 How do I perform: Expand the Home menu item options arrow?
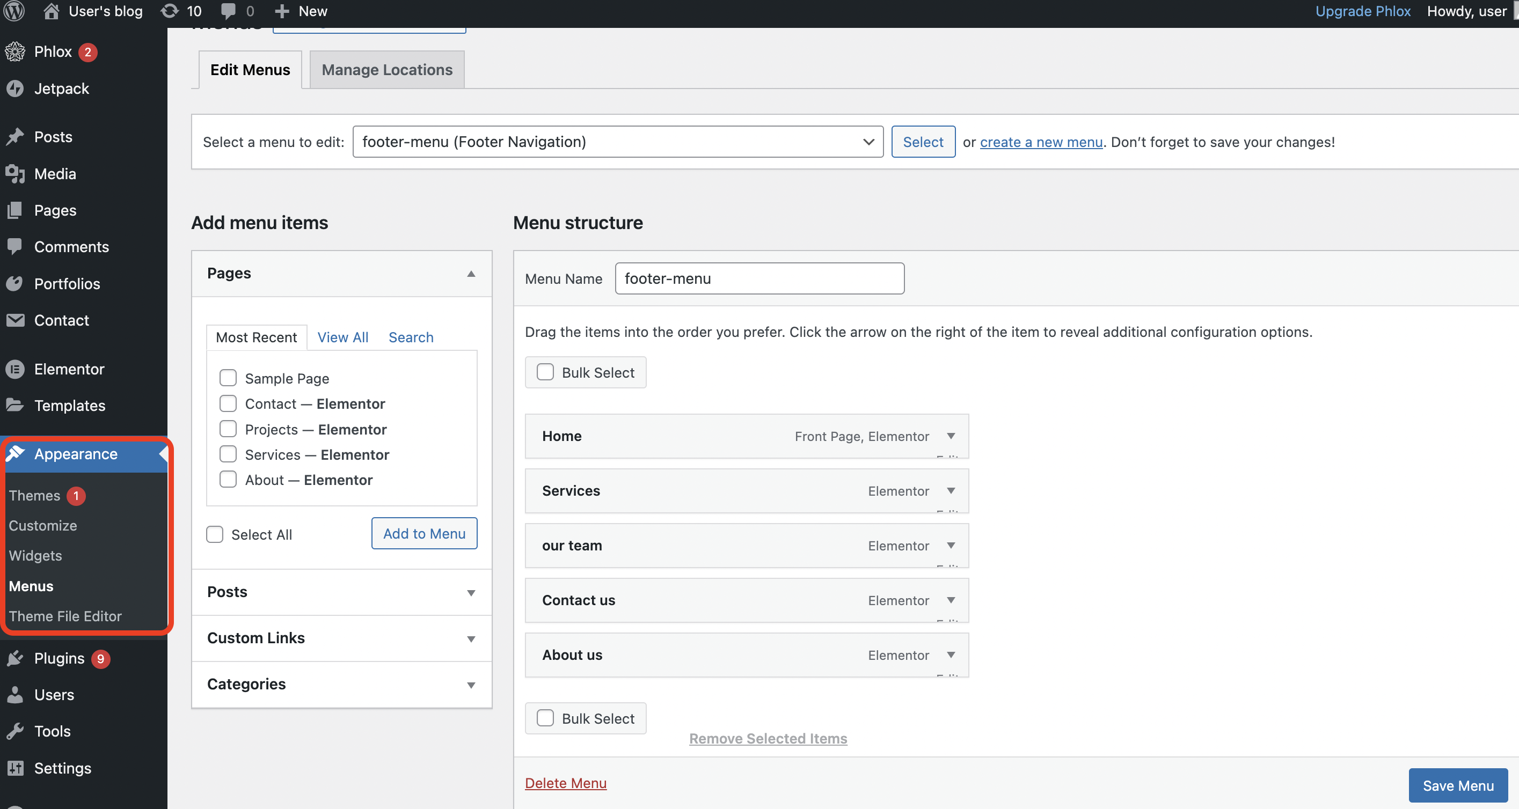(x=951, y=436)
